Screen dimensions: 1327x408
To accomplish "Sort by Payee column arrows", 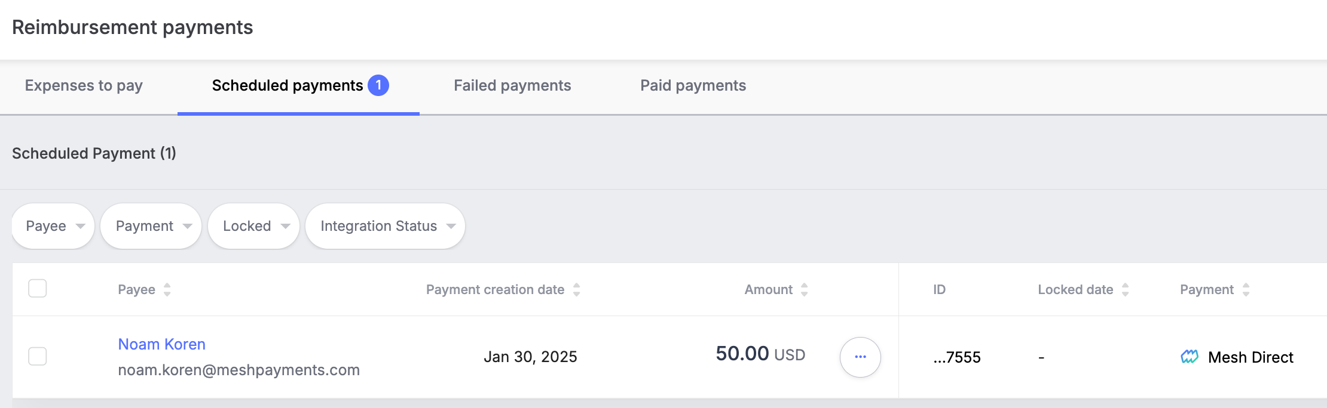I will point(167,289).
